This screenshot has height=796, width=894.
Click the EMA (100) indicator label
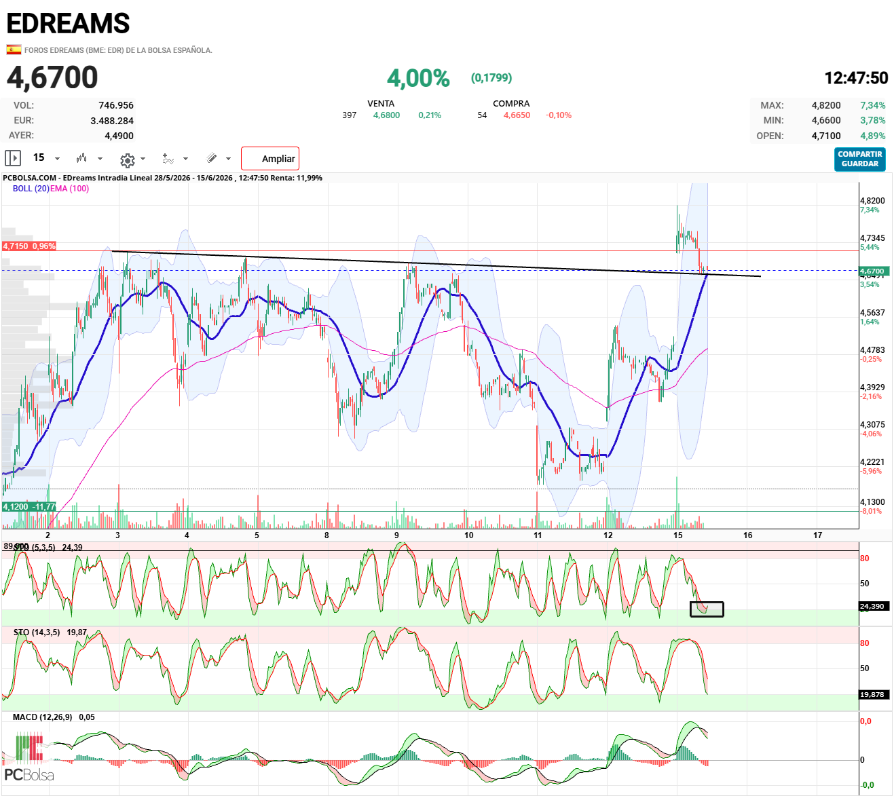(69, 189)
